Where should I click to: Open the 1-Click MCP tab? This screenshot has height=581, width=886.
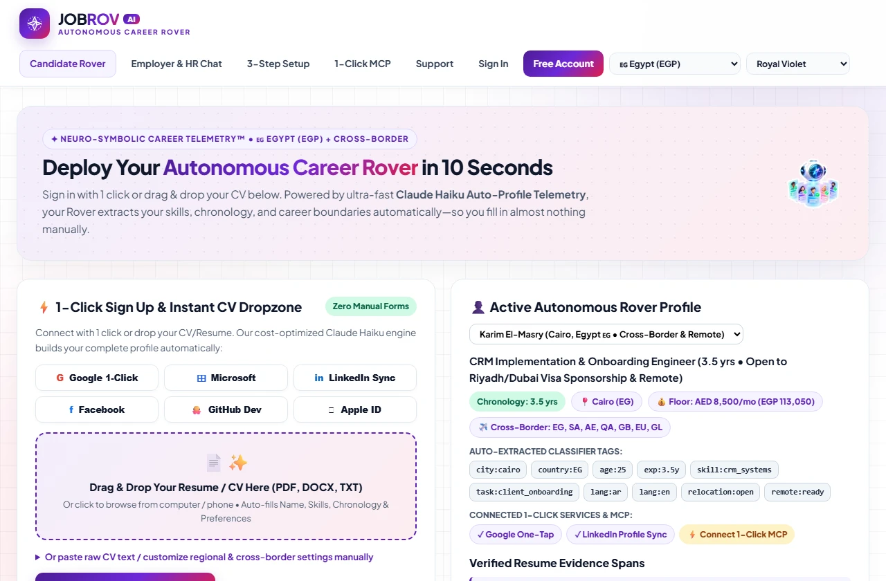coord(363,64)
